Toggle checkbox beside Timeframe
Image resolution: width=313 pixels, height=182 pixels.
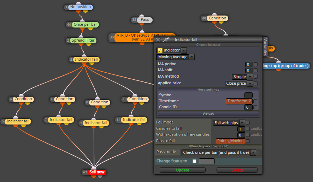255,102
